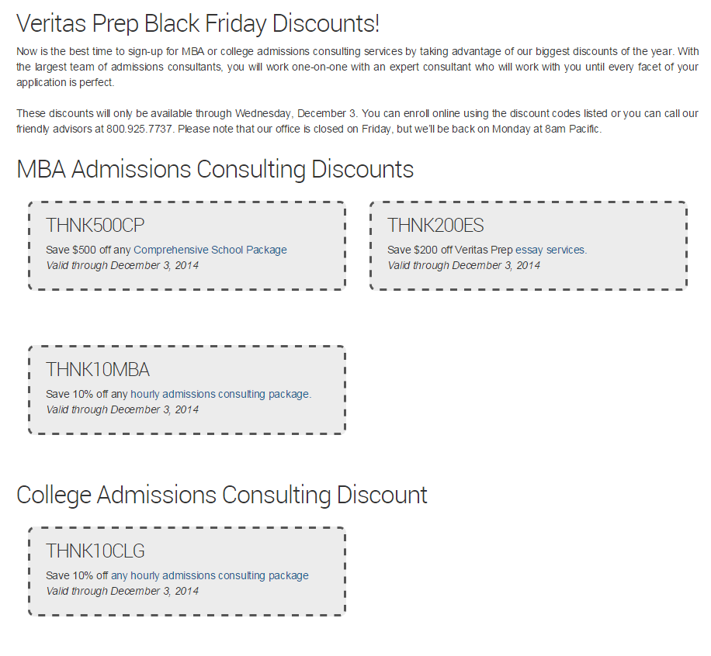The height and width of the screenshot is (656, 711).
Task: Click the "Veritas Prep Black Friday Discounts!" heading
Action: 198,24
